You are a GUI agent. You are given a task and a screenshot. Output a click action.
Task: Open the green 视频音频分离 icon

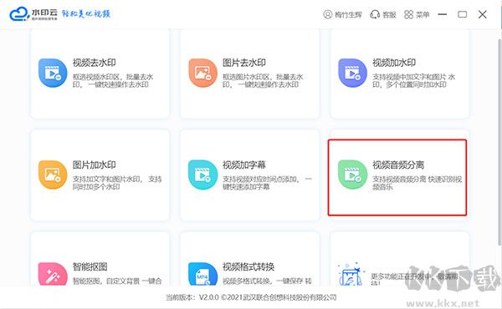point(352,175)
